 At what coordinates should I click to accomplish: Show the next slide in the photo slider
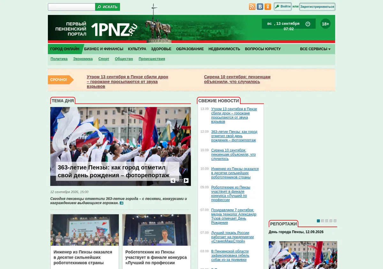click(x=186, y=181)
